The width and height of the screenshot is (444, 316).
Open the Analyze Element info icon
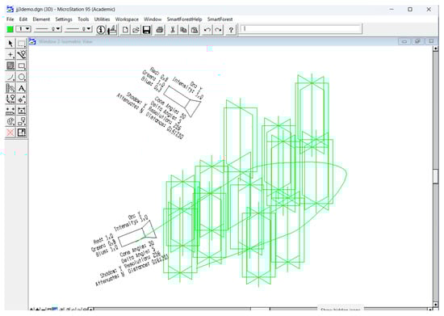point(101,30)
